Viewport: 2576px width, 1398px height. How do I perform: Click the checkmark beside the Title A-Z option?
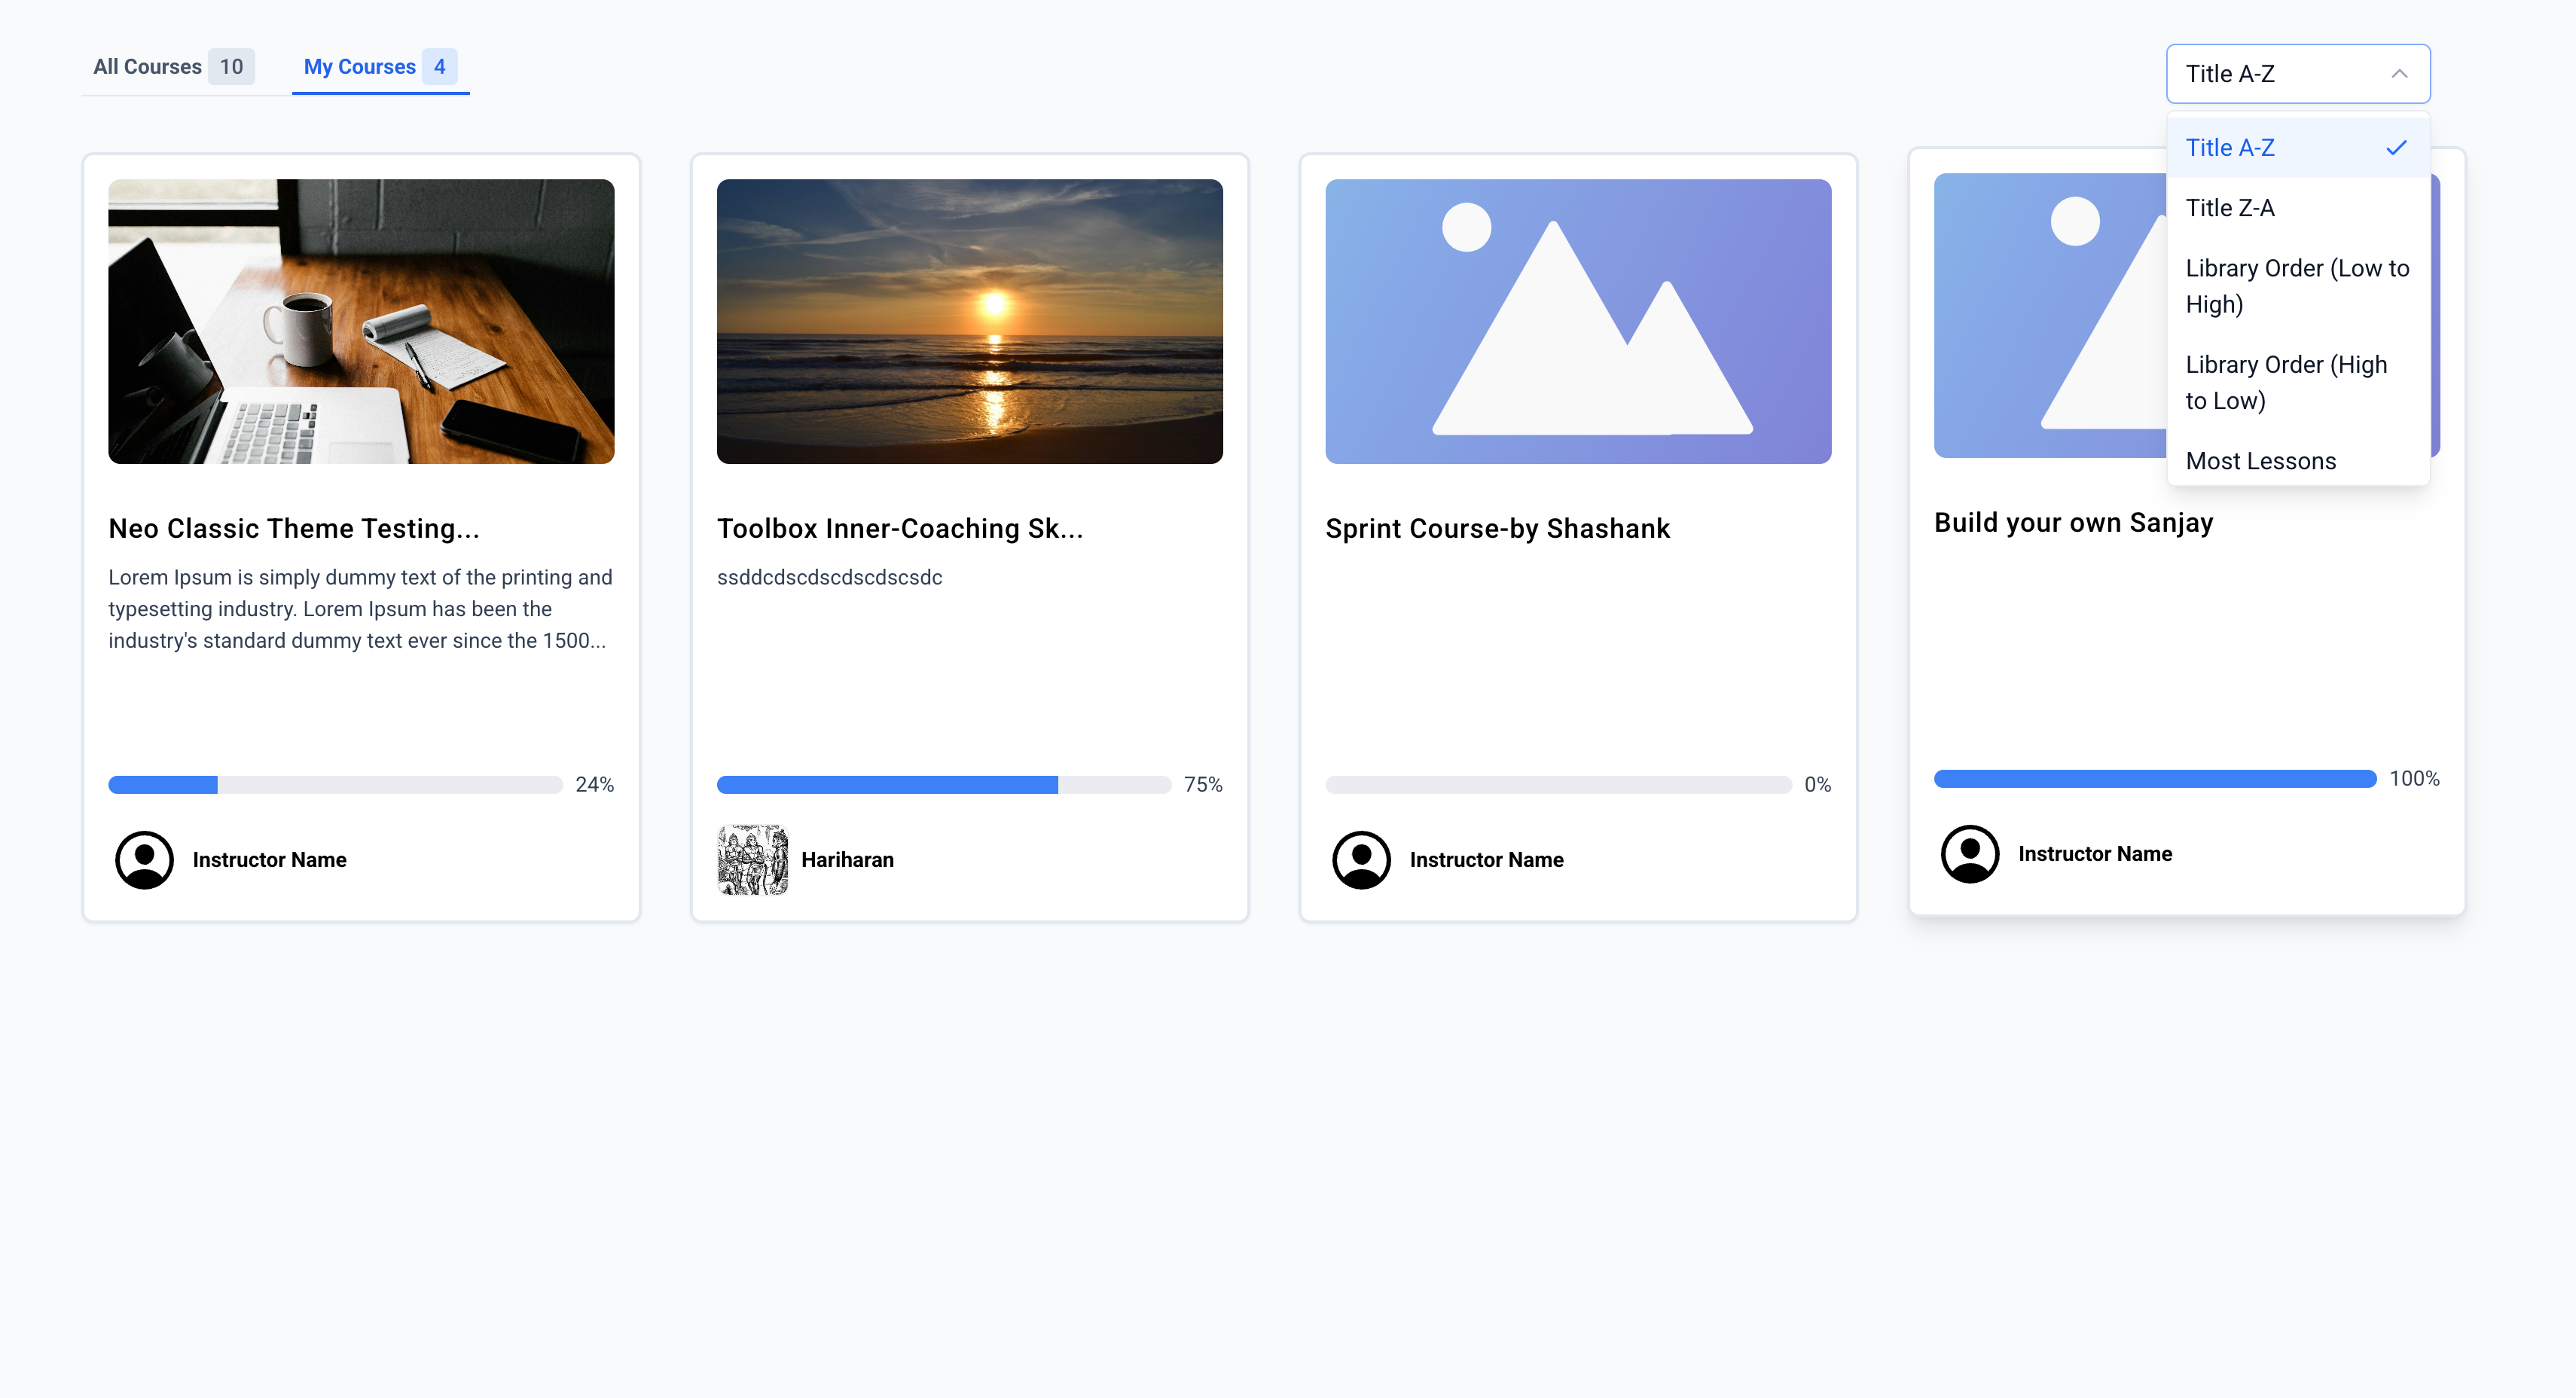[2396, 148]
